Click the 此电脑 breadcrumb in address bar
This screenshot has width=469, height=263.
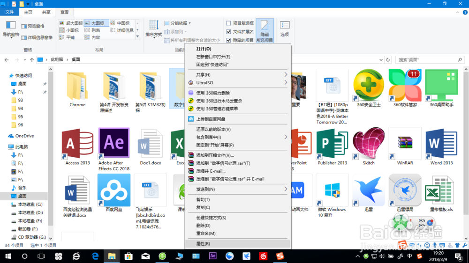click(x=57, y=59)
